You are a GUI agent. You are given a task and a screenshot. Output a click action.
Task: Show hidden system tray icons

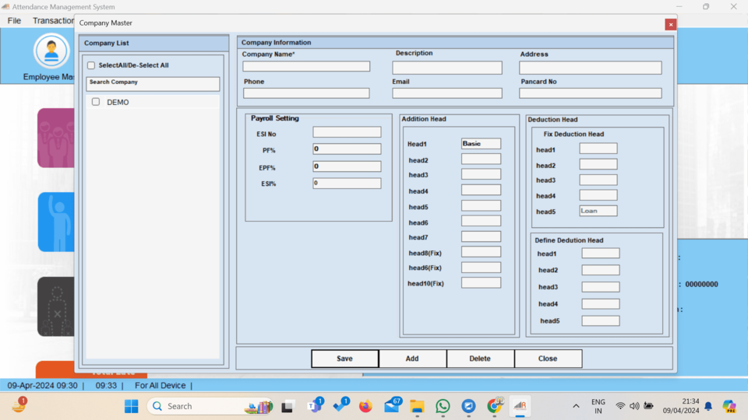tap(576, 406)
